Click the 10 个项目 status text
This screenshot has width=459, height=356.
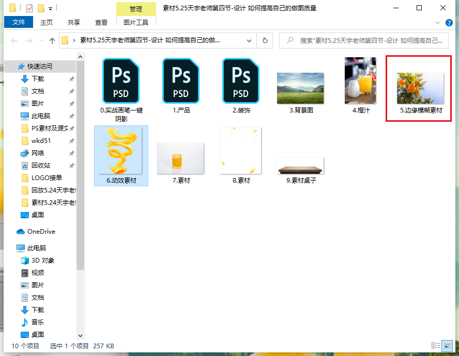pyautogui.click(x=25, y=346)
